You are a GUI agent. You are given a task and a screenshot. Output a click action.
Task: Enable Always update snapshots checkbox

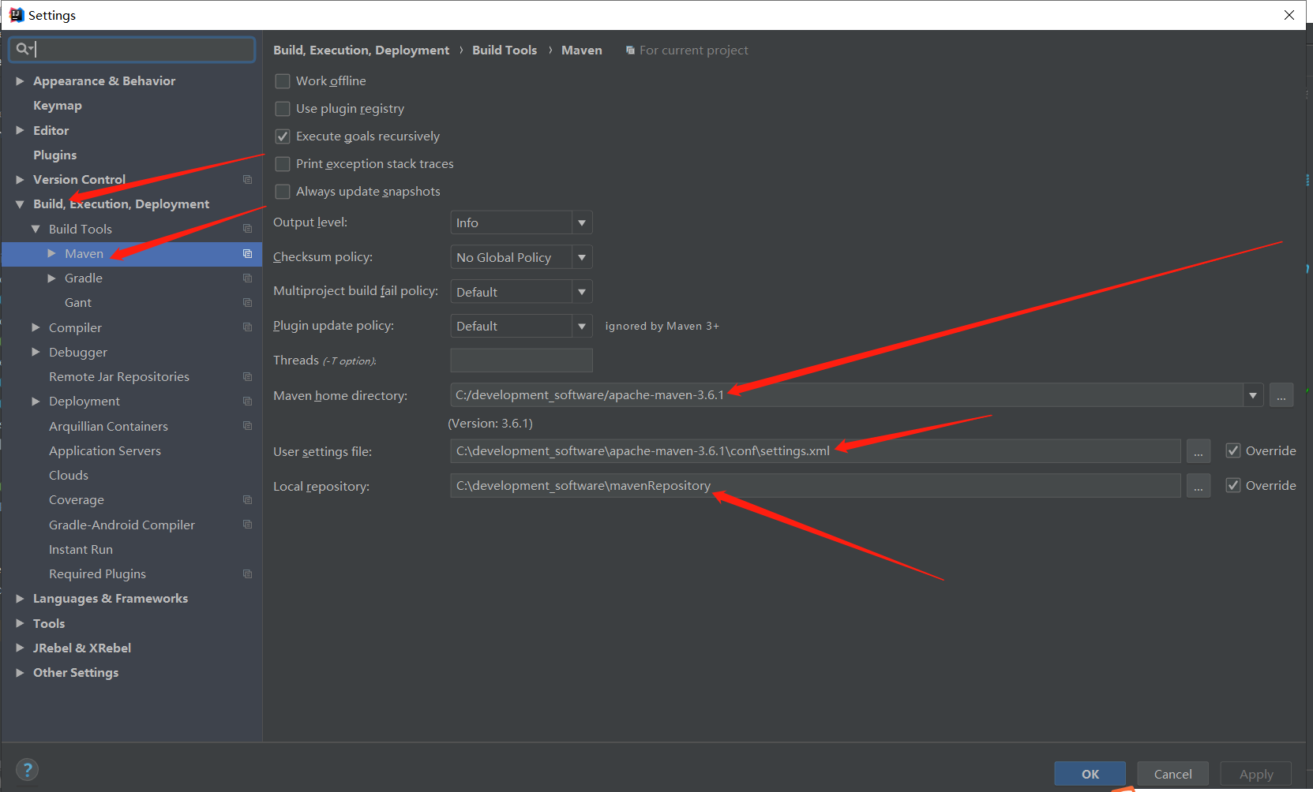click(x=283, y=192)
